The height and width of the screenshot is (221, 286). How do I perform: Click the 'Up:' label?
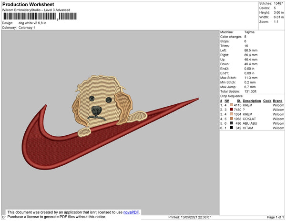click(223, 60)
